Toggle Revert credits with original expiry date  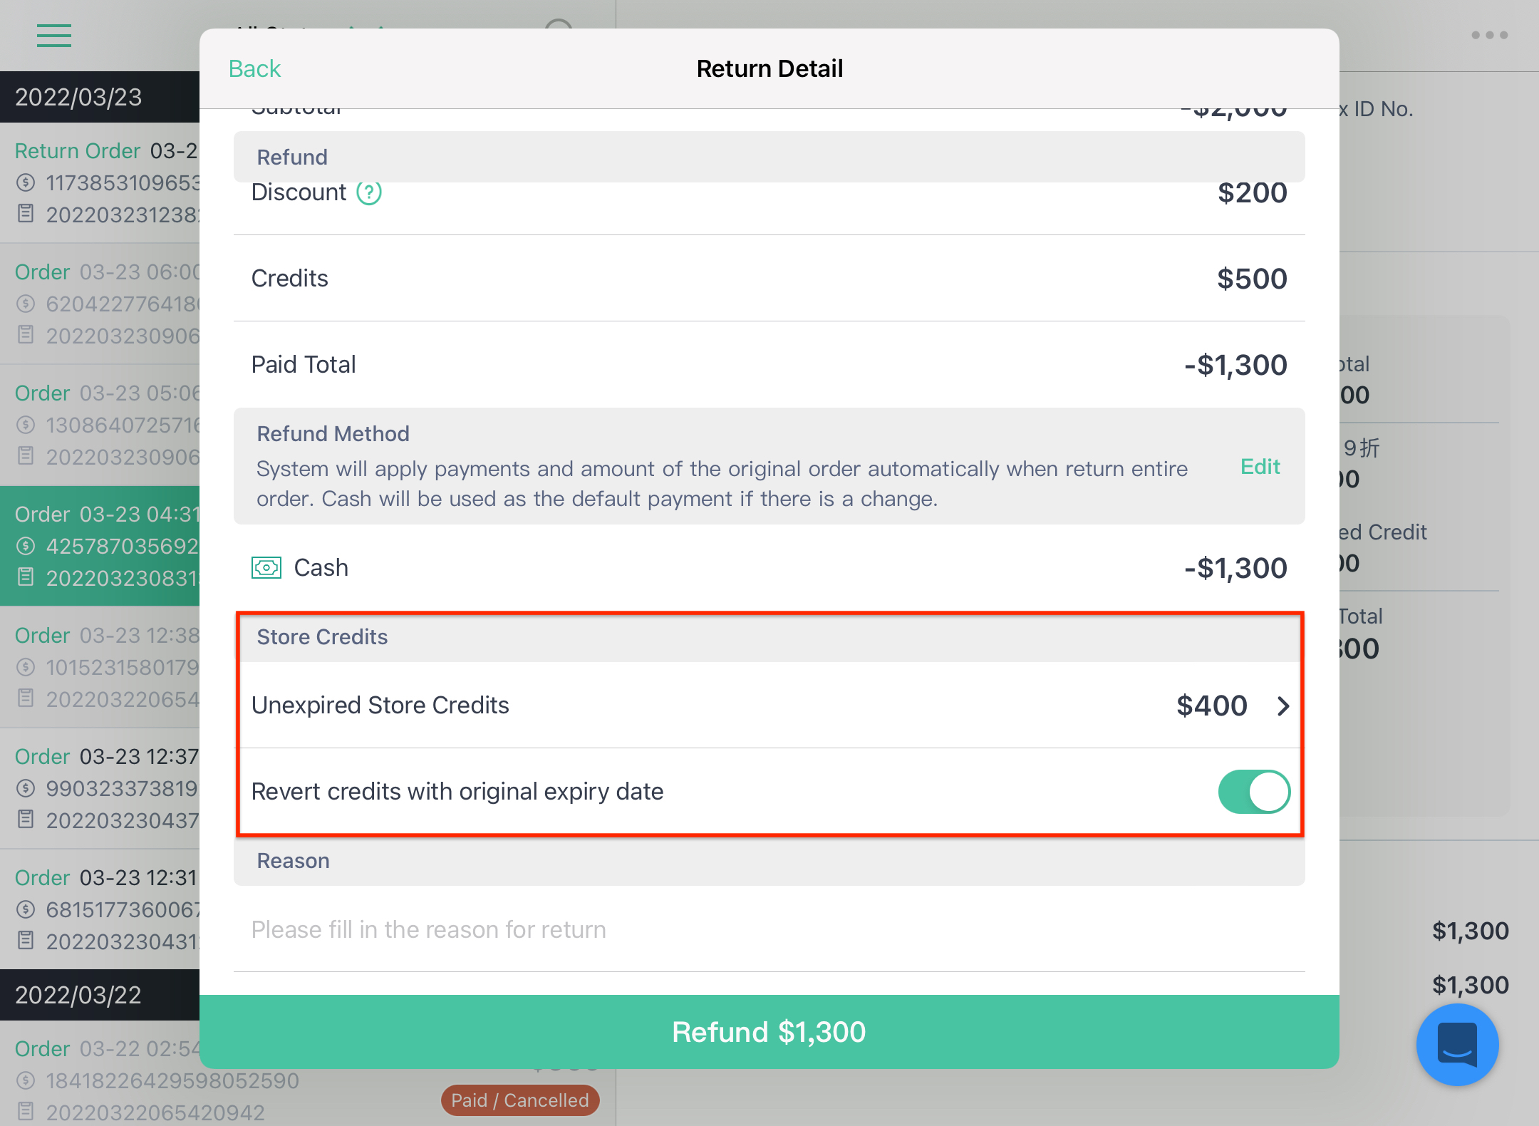(1253, 792)
